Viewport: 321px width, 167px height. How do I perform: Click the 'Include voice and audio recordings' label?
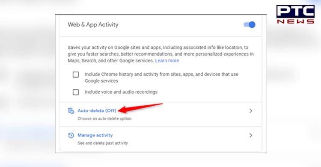click(x=121, y=92)
